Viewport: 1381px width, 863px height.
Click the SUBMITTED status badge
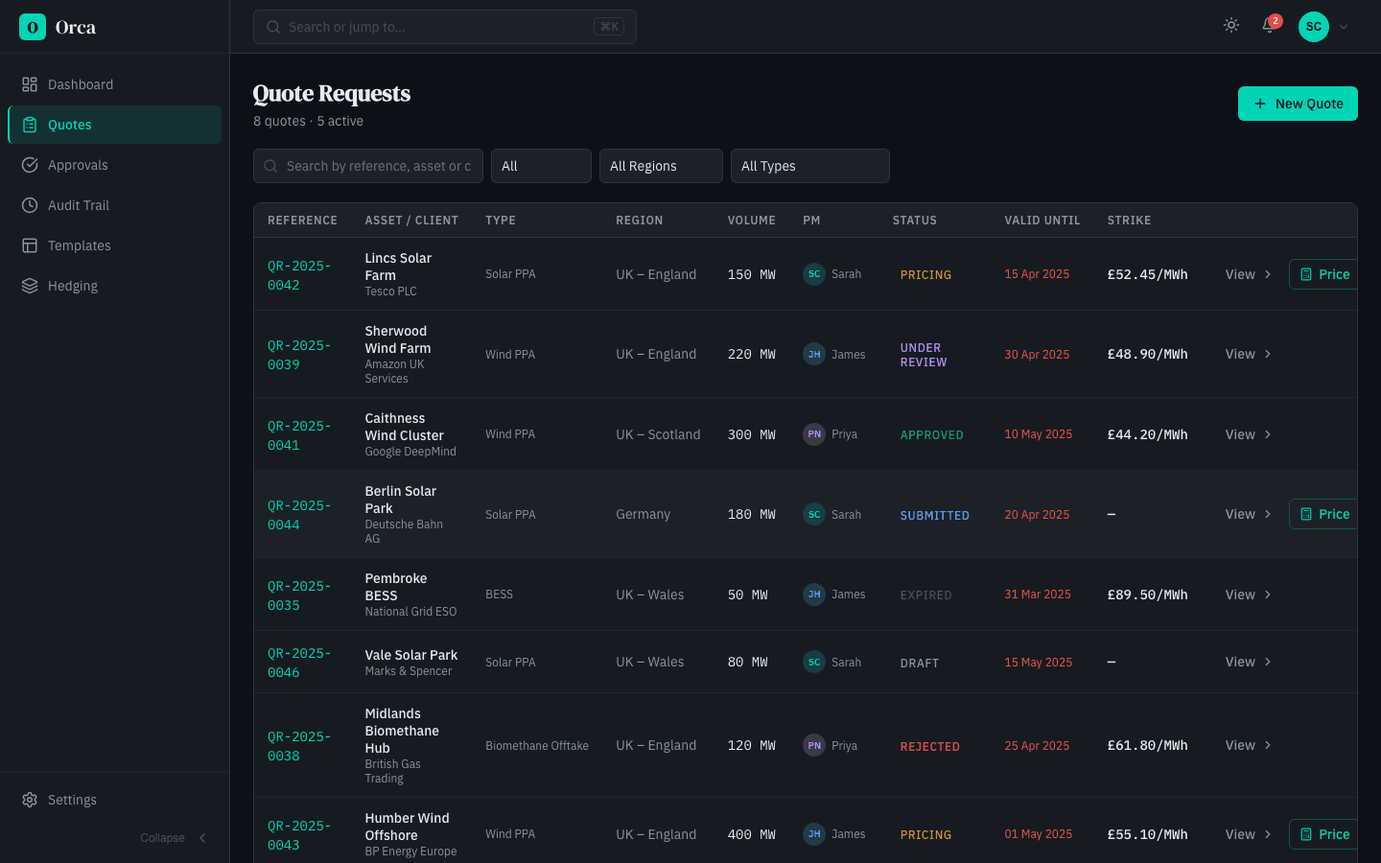(934, 516)
